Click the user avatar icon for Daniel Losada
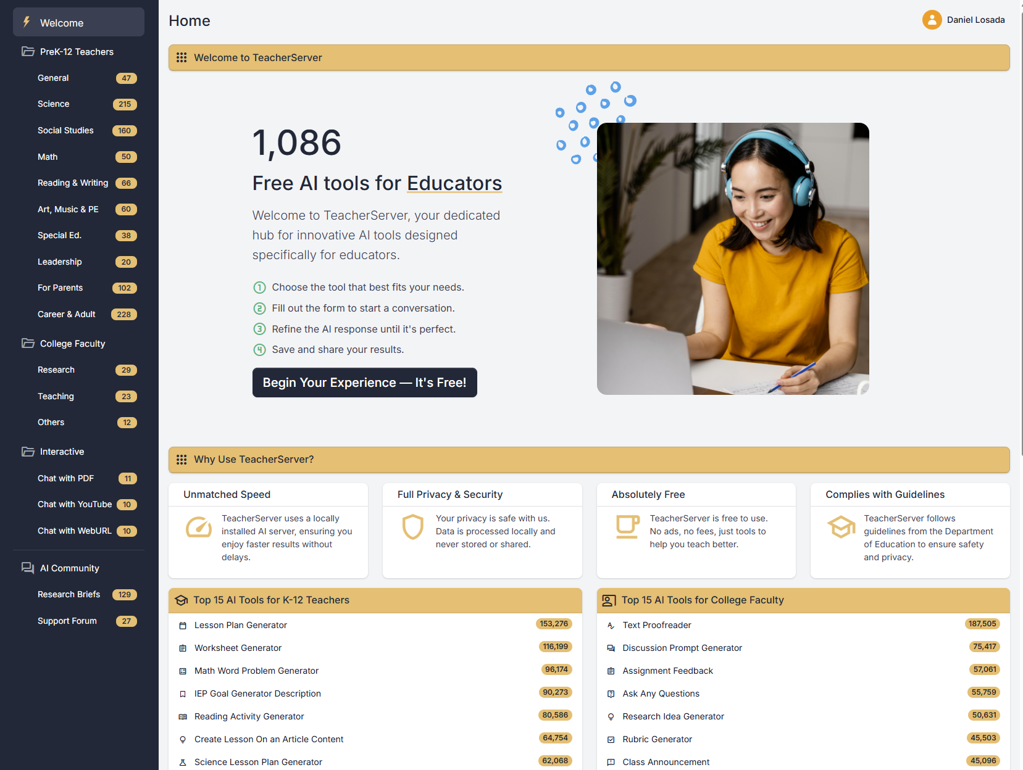This screenshot has width=1023, height=770. tap(932, 20)
